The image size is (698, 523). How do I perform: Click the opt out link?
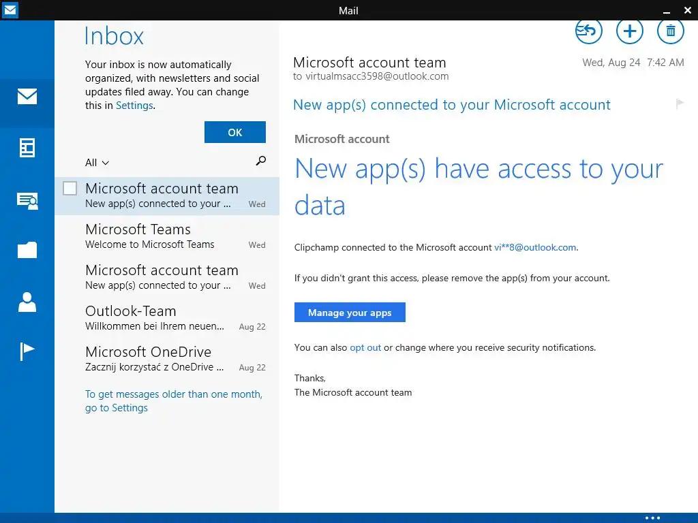(365, 347)
